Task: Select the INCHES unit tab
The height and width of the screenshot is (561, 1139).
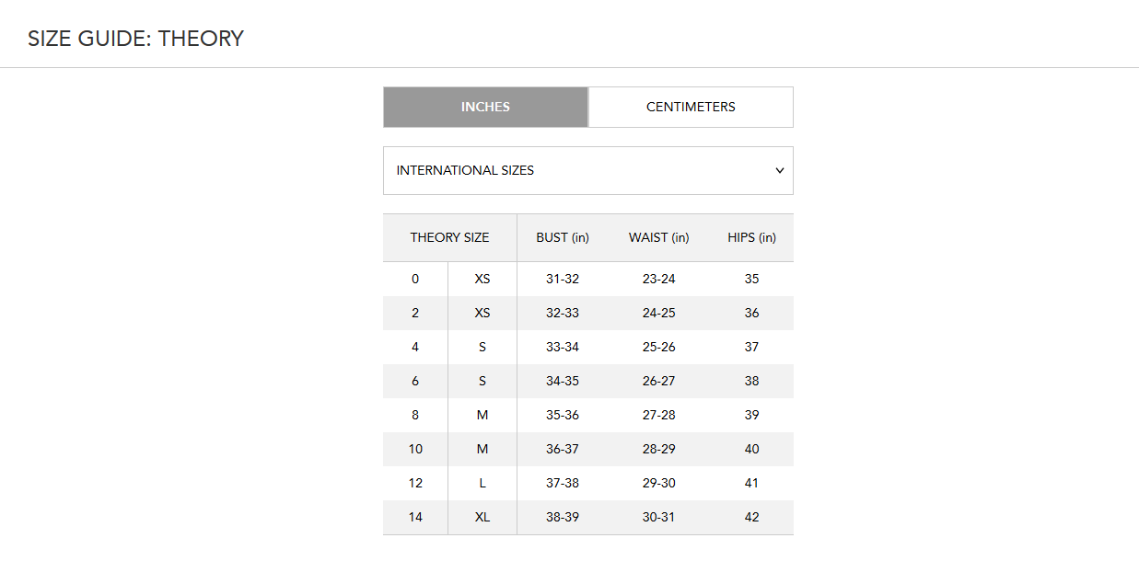Action: tap(485, 107)
